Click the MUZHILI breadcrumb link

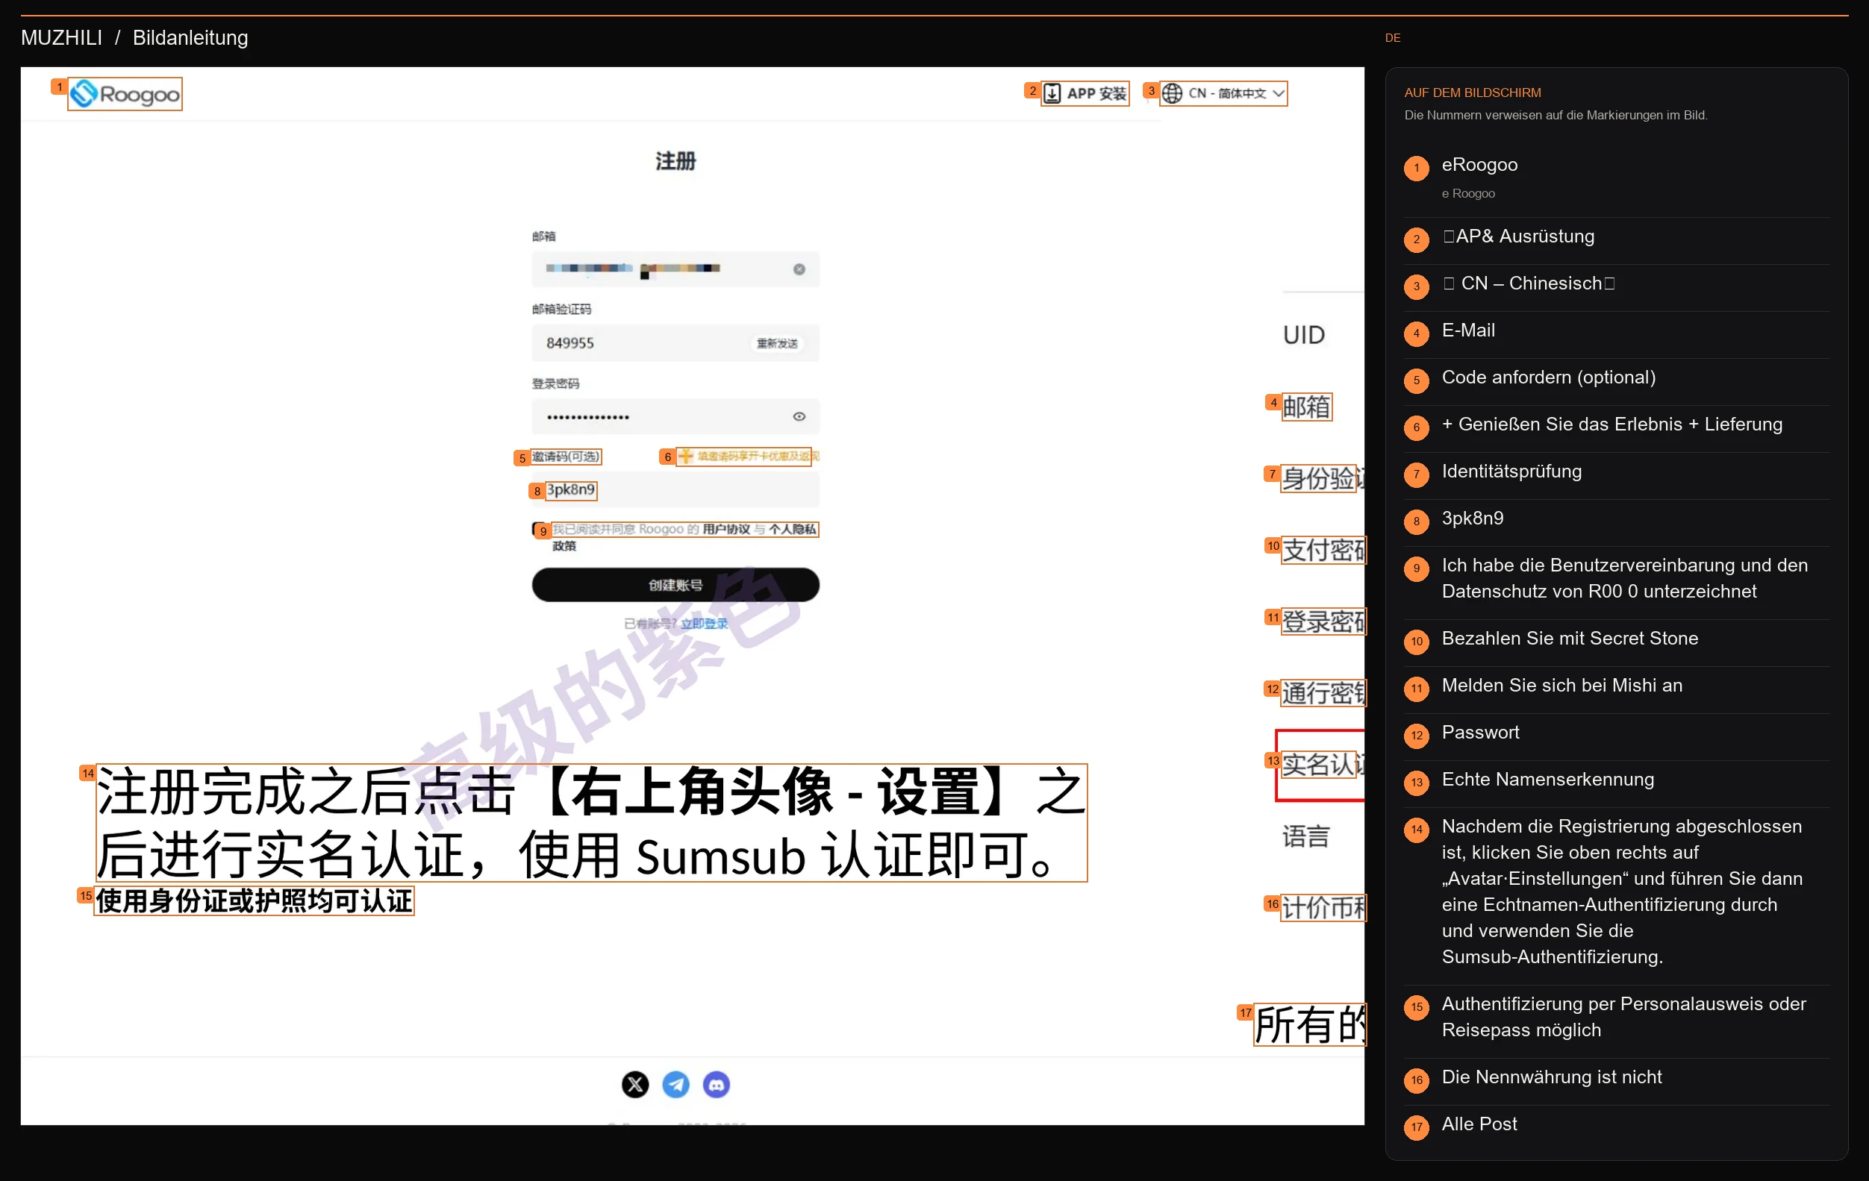(61, 37)
